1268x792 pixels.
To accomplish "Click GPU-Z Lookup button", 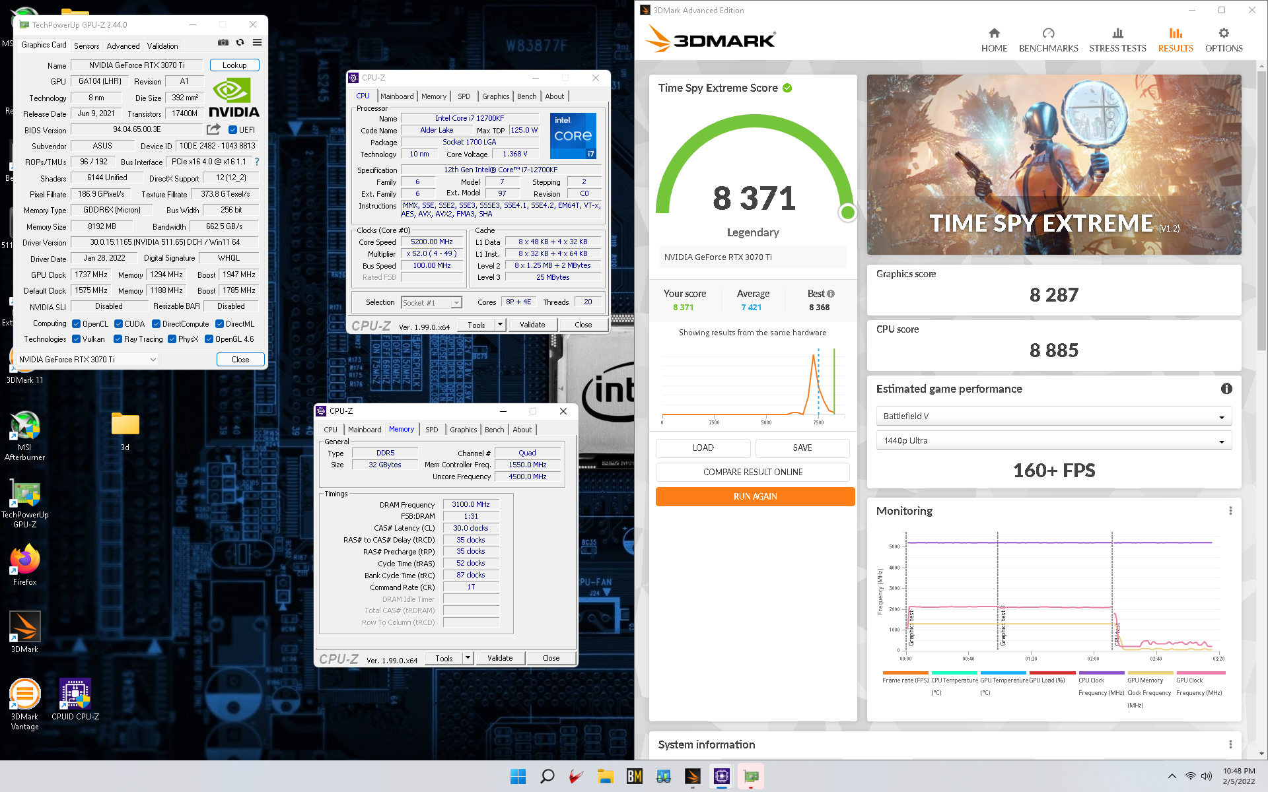I will pyautogui.click(x=234, y=65).
